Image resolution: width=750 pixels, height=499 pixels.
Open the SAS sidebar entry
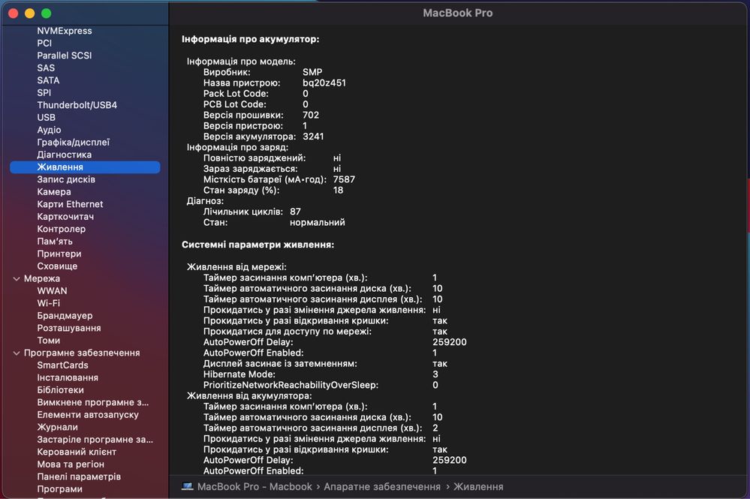46,68
